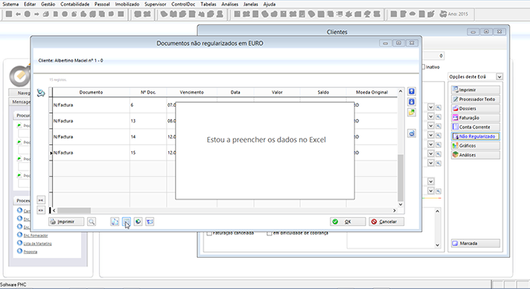The height and width of the screenshot is (289, 530).
Task: Click the grid's horizontal scrollbar right arrow
Action: [x=394, y=210]
